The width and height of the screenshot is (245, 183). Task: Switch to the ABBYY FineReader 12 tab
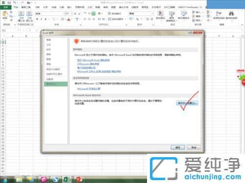(190, 7)
